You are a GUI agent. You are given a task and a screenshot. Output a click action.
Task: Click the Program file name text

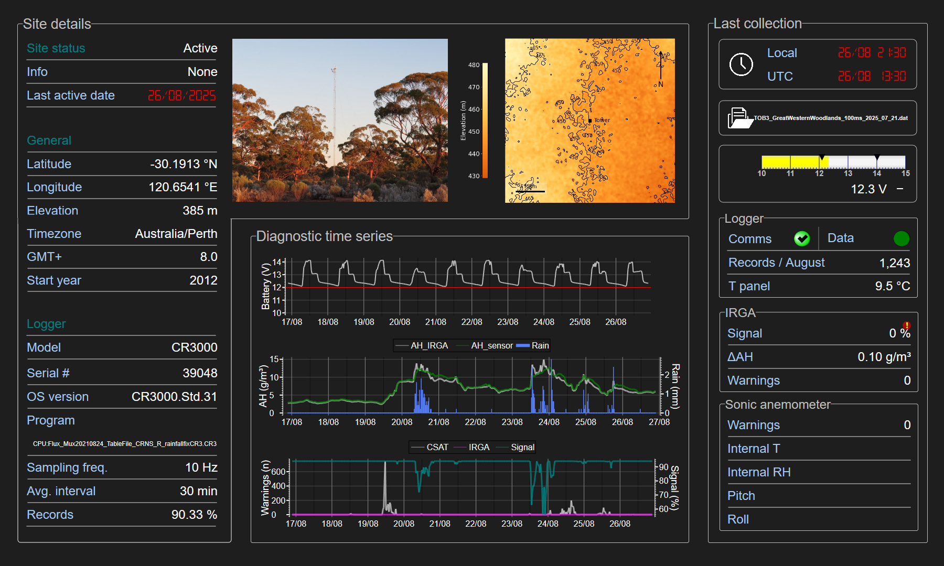(124, 444)
